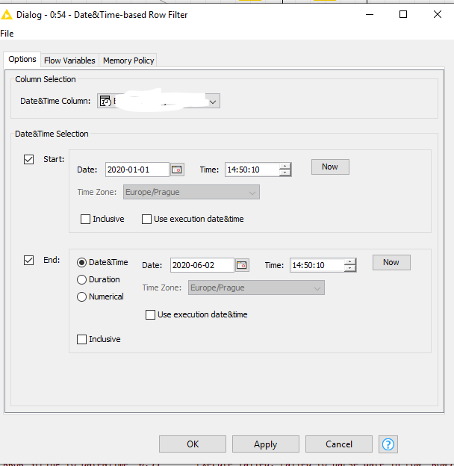Screen dimensions: 454x466
Task: Switch to the Memory Policy tab
Action: pos(128,60)
